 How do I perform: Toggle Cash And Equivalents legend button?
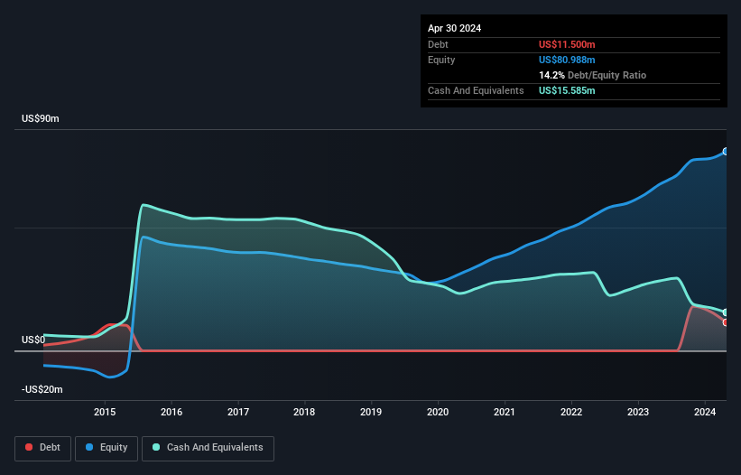click(x=208, y=448)
